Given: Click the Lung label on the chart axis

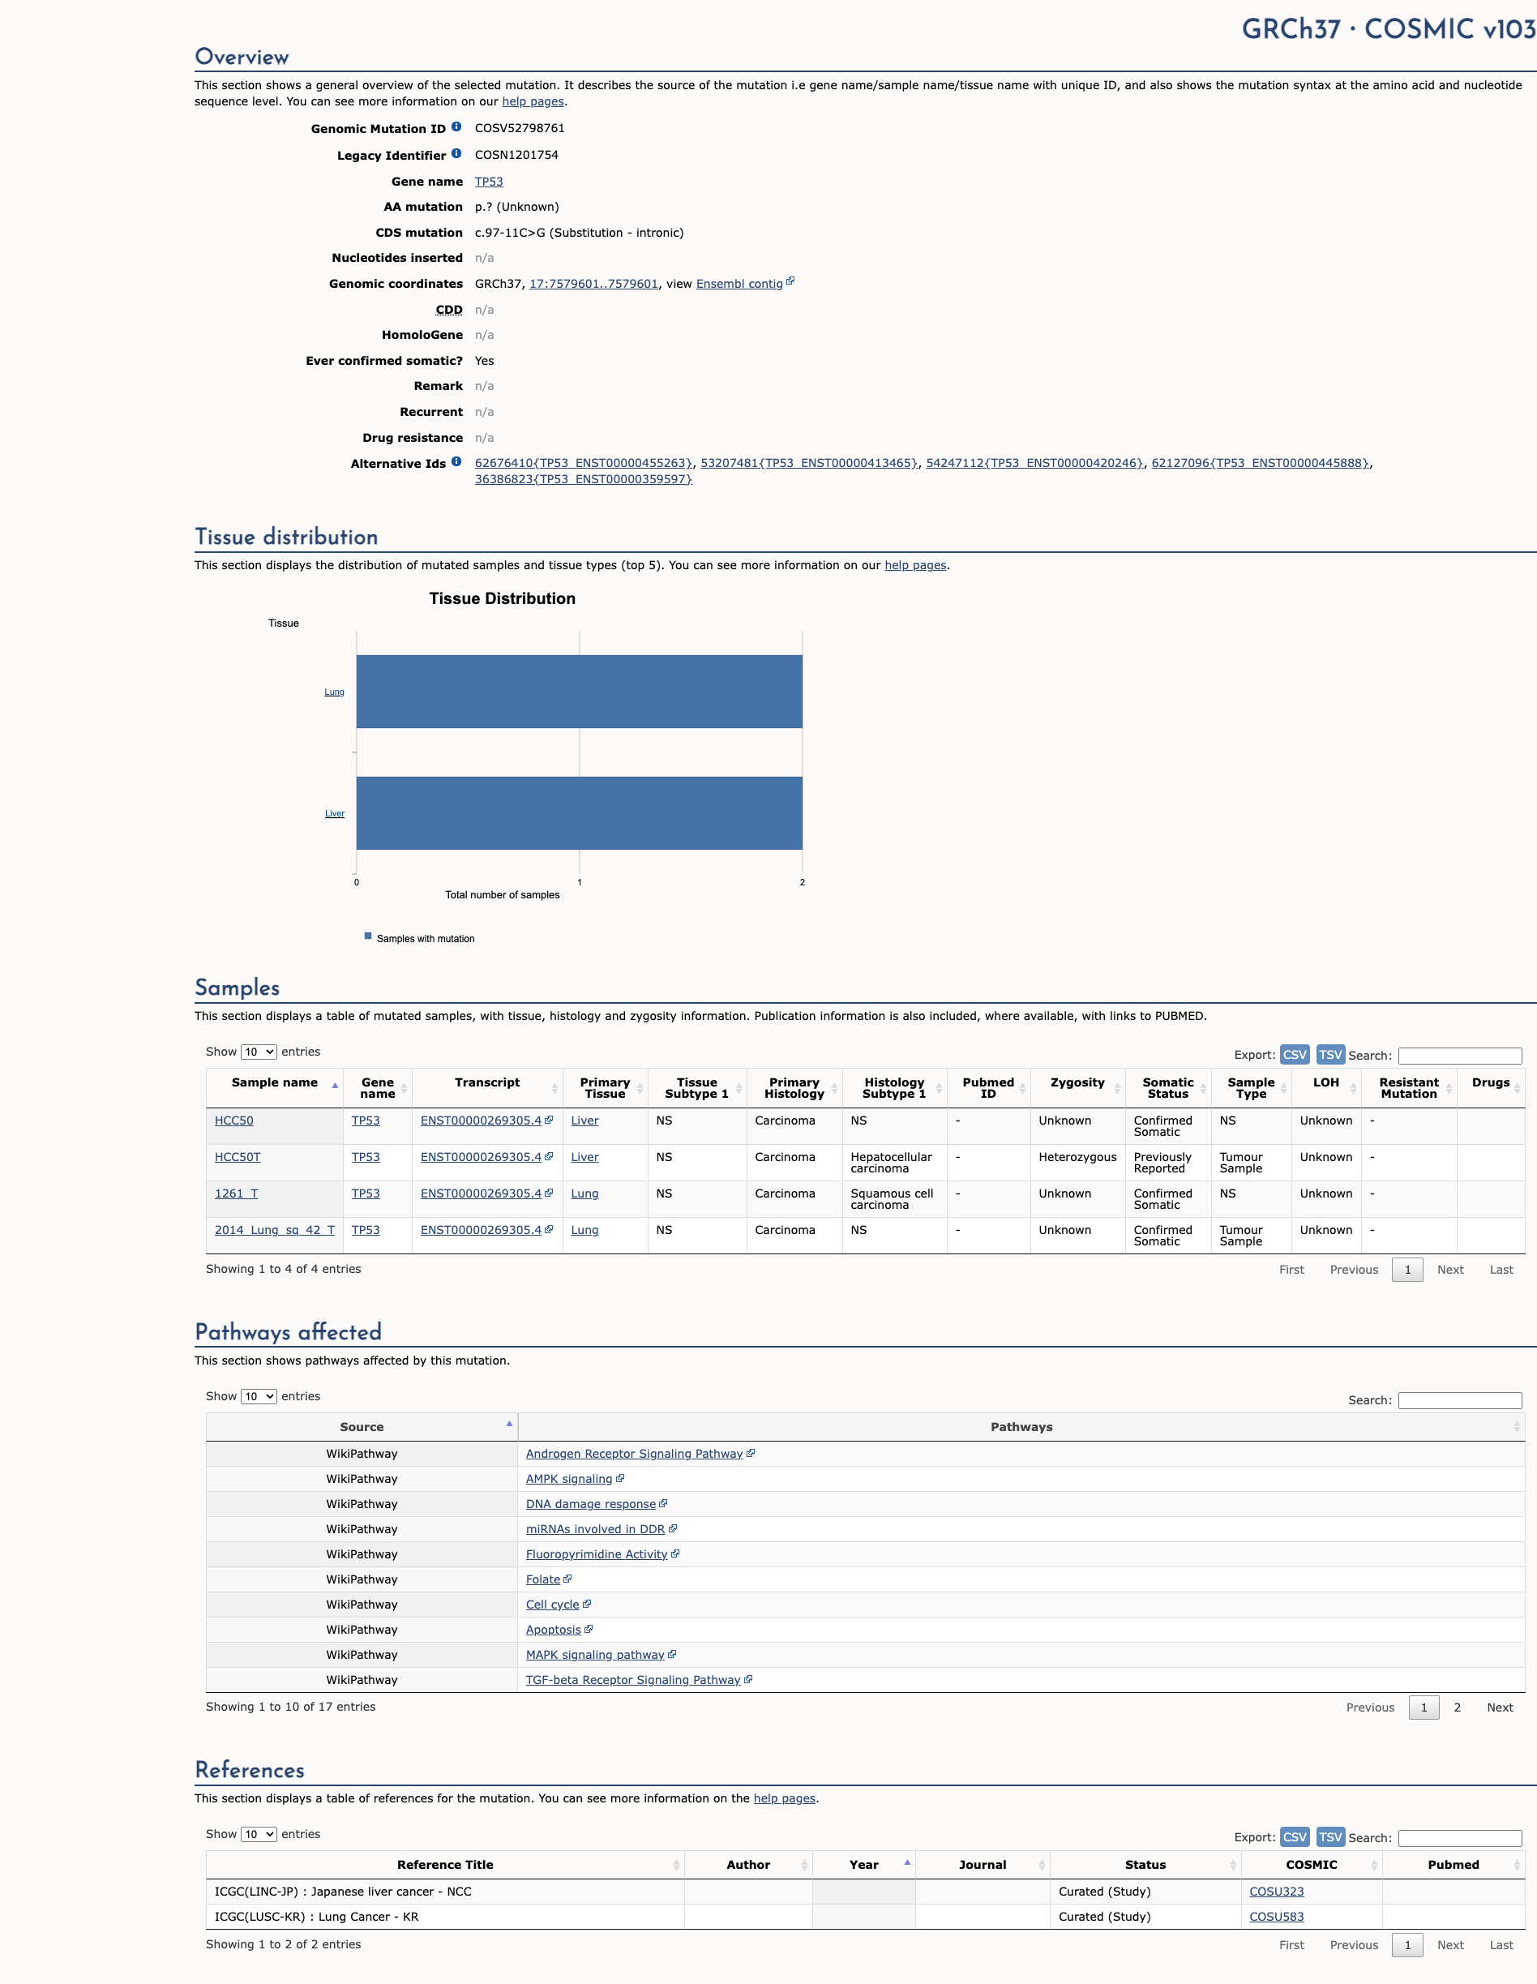Looking at the screenshot, I should (334, 692).
